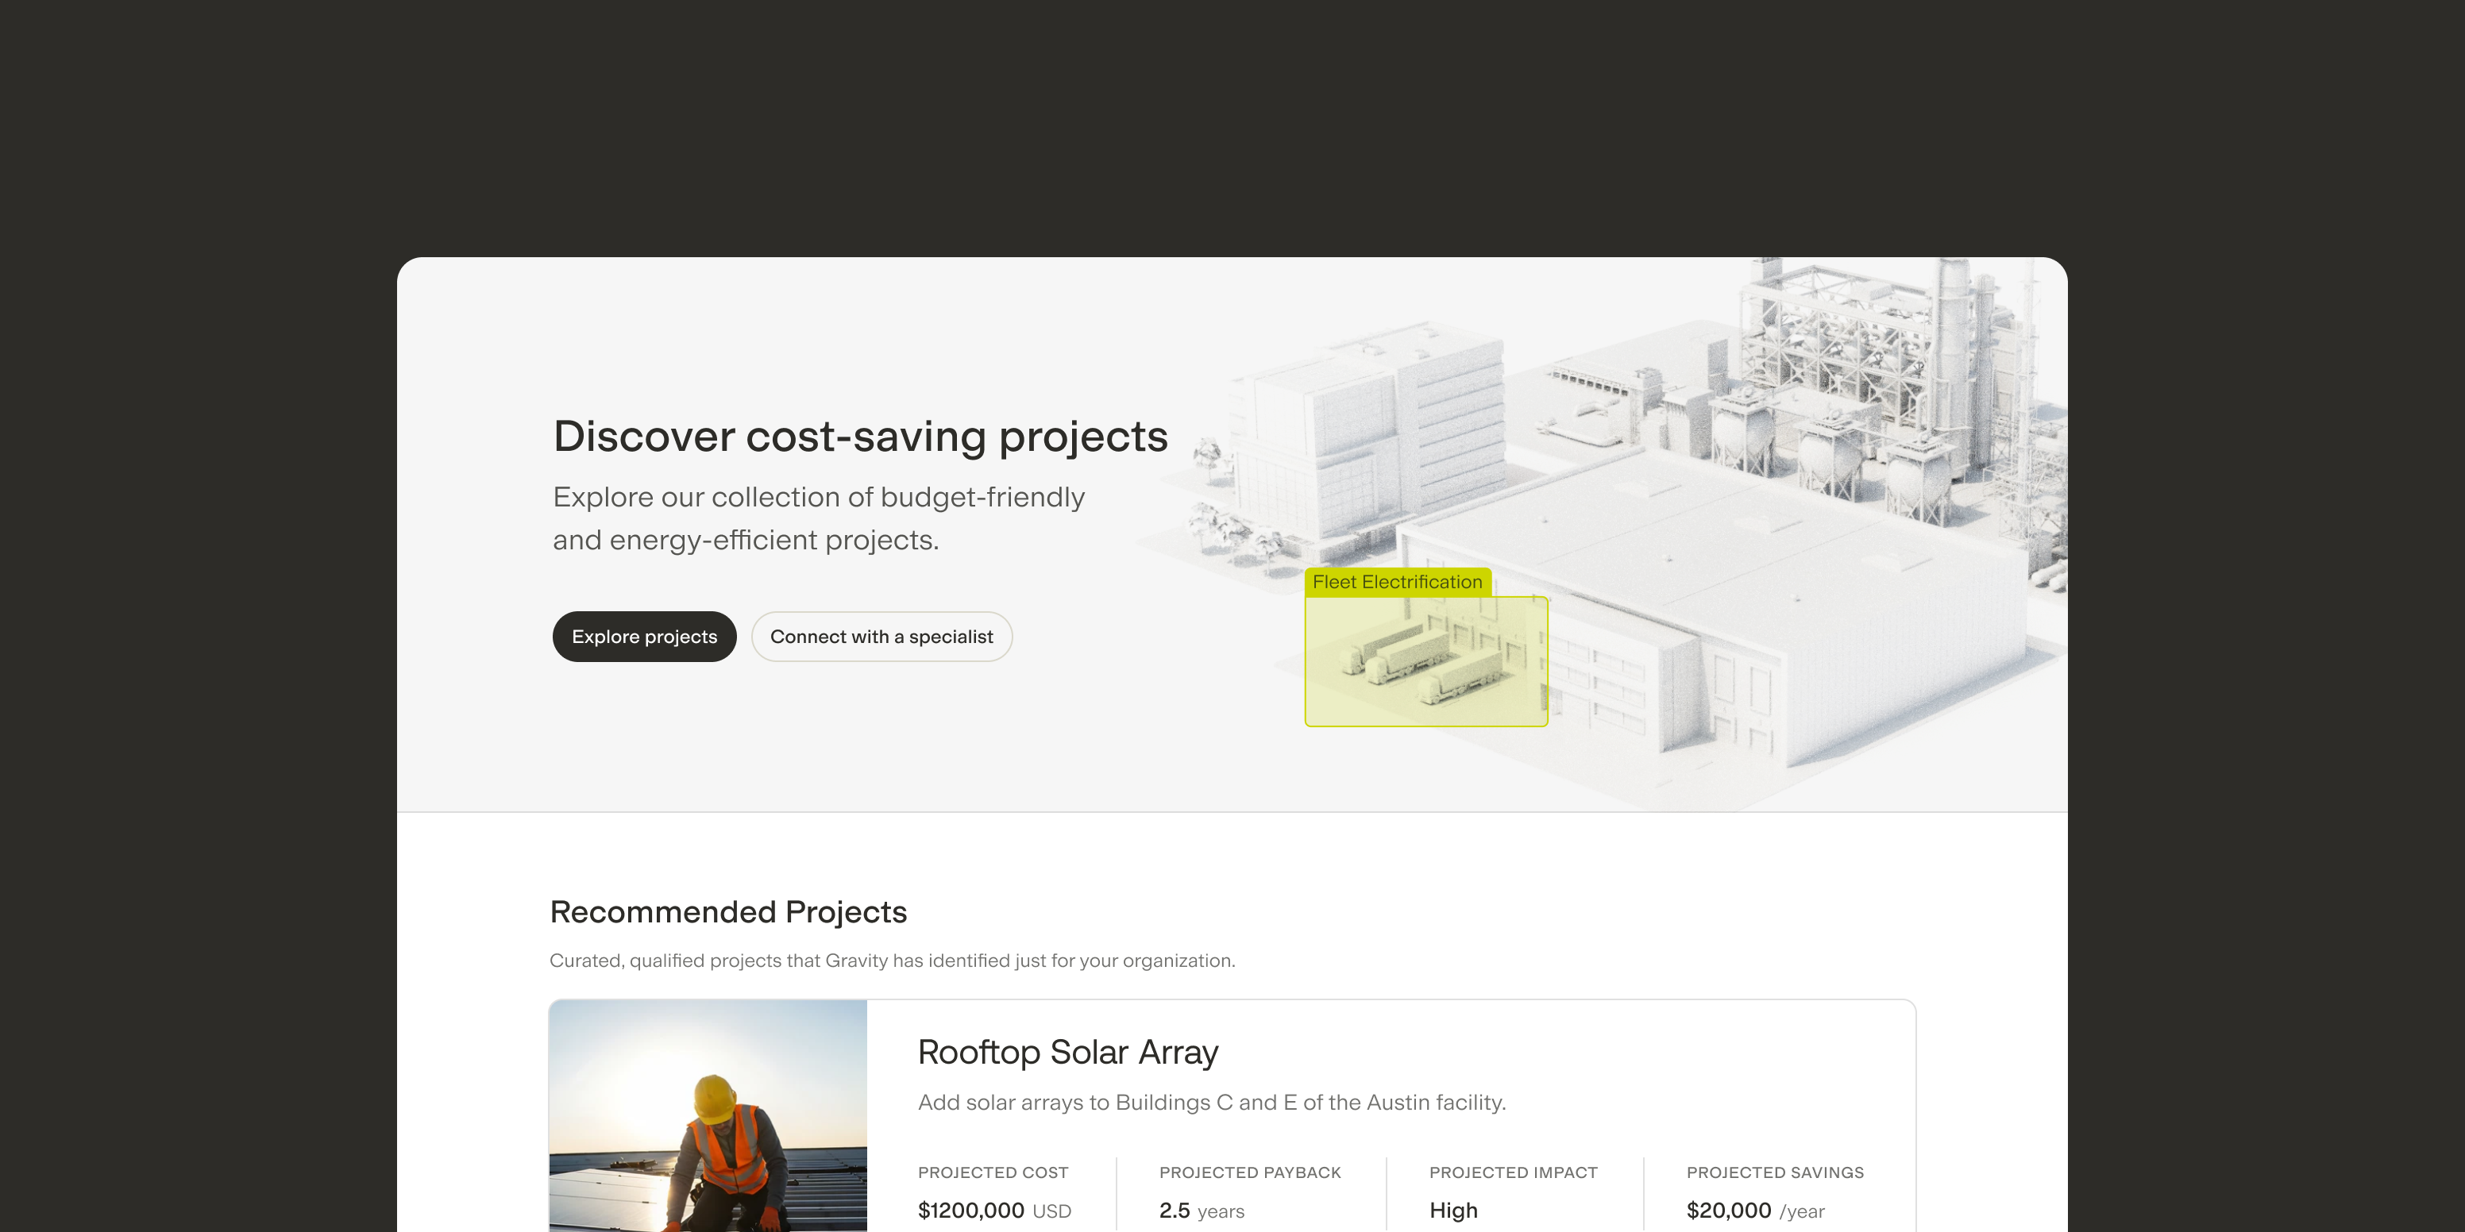Click the Fleet Electrification label tag
Screen dimensions: 2465x1232
point(1397,582)
